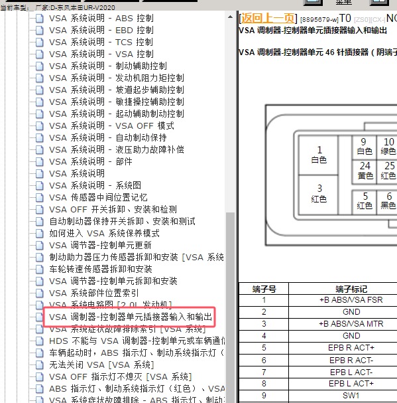Click page icon beside 'VSA 系统说明 - EBD 控制'
397x403 pixels.
tap(40, 31)
